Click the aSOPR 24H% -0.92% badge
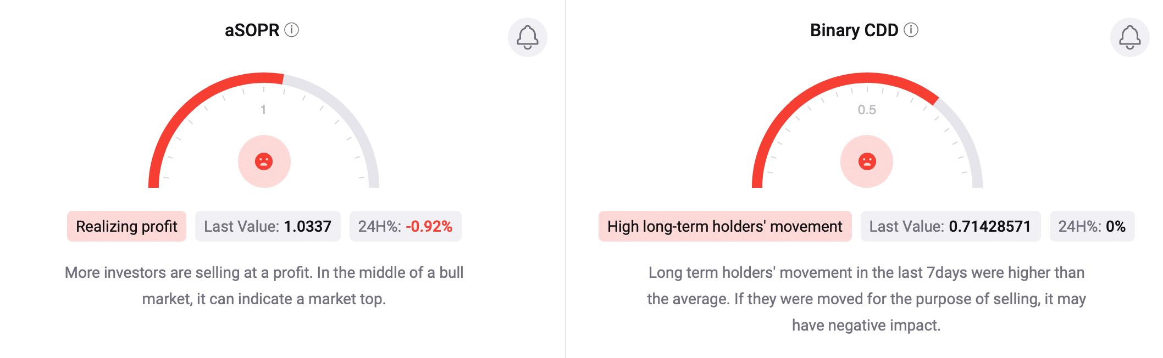The height and width of the screenshot is (358, 1163). [x=405, y=226]
